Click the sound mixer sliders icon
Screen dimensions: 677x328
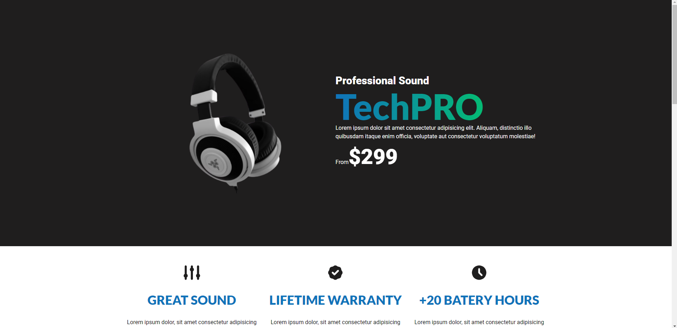(x=192, y=273)
